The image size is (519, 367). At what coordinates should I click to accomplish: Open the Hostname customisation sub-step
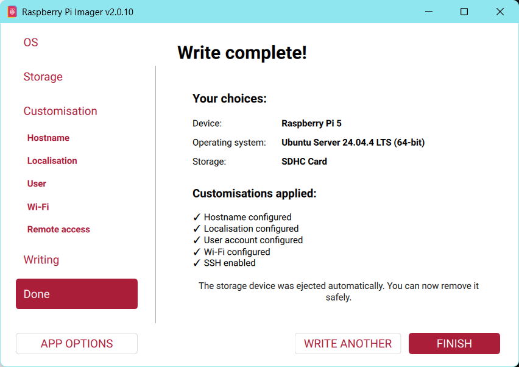pos(48,138)
